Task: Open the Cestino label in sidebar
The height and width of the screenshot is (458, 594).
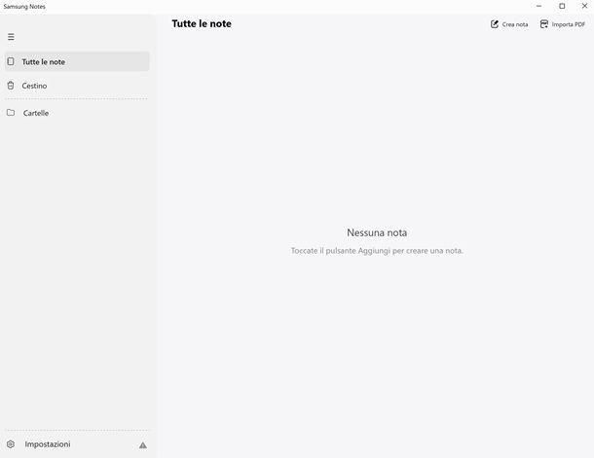Action: pyautogui.click(x=34, y=87)
